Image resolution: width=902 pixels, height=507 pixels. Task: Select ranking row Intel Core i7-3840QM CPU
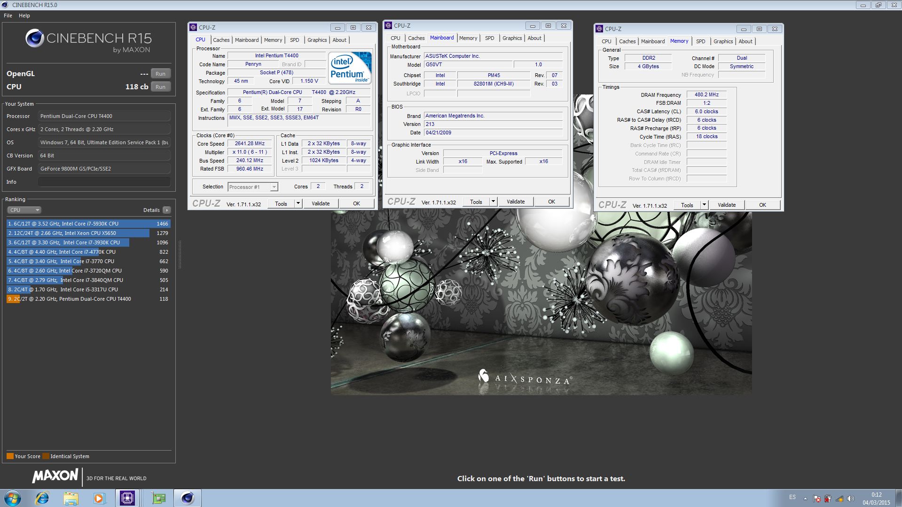[88, 280]
